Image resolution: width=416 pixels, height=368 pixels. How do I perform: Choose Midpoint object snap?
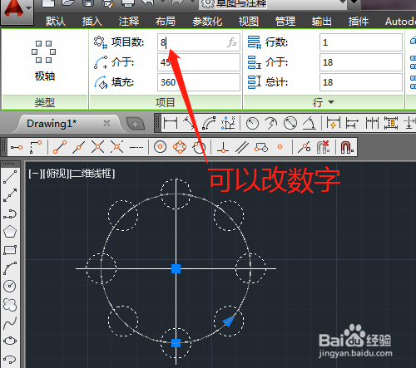(79, 147)
